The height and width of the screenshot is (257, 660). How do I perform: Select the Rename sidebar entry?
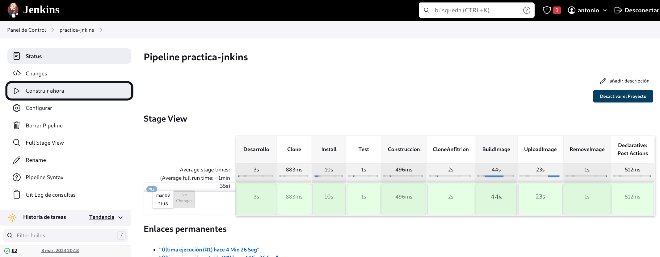(69, 160)
